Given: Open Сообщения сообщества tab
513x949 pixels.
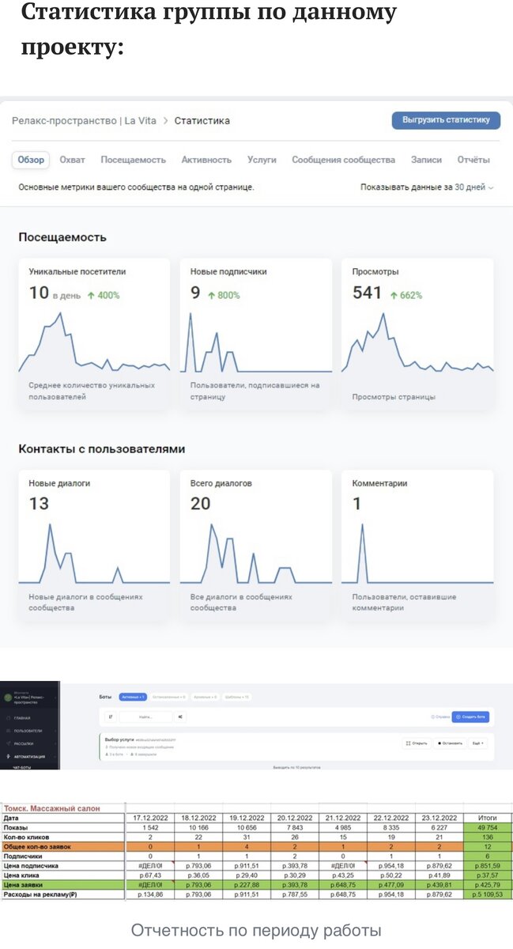Looking at the screenshot, I should coord(343,160).
